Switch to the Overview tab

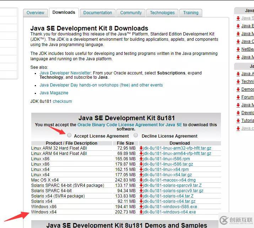pos(35,13)
